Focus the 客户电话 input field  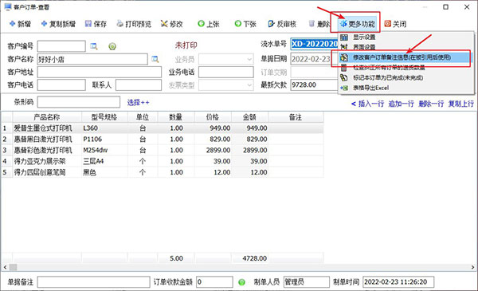pos(61,85)
